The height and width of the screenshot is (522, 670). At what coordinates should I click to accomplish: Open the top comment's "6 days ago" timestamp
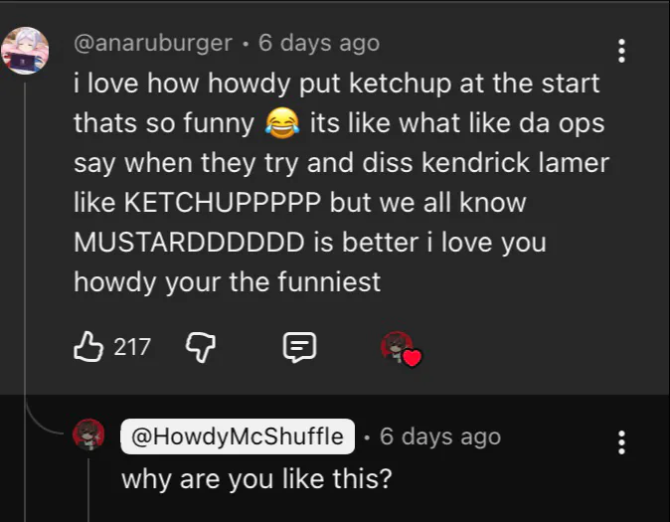[318, 44]
